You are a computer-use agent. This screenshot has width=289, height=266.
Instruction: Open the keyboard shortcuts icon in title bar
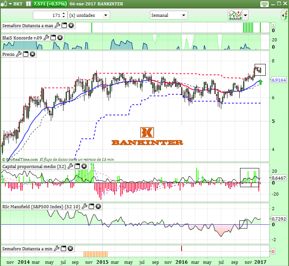(264, 4)
